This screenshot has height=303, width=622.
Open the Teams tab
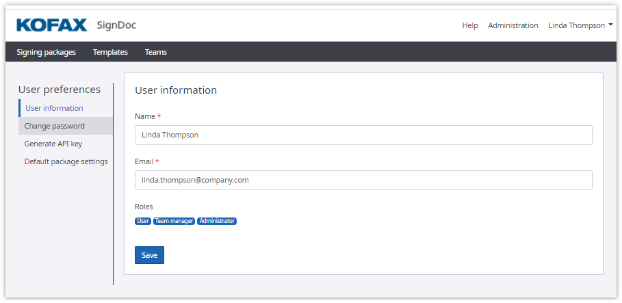[155, 52]
